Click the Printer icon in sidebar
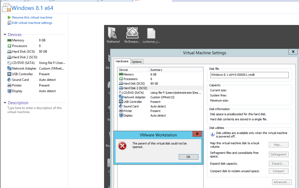This screenshot has width=299, height=188. (x=9, y=85)
